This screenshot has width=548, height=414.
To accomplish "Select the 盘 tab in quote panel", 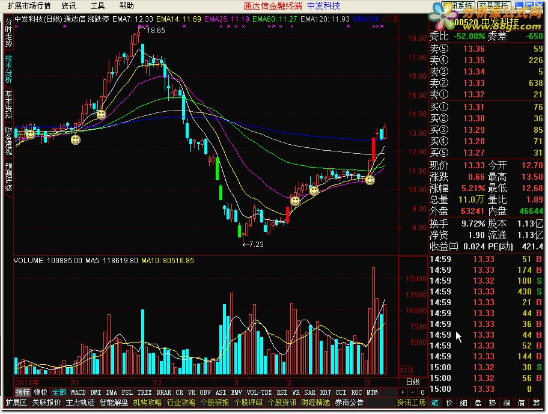I will coord(478,403).
